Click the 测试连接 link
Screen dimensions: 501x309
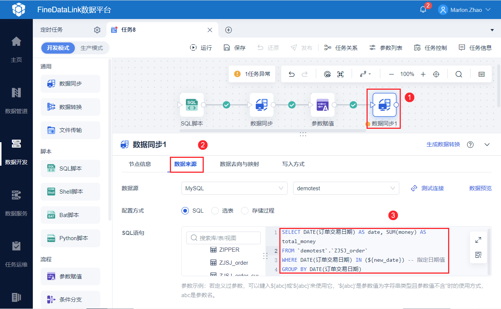[x=427, y=188]
